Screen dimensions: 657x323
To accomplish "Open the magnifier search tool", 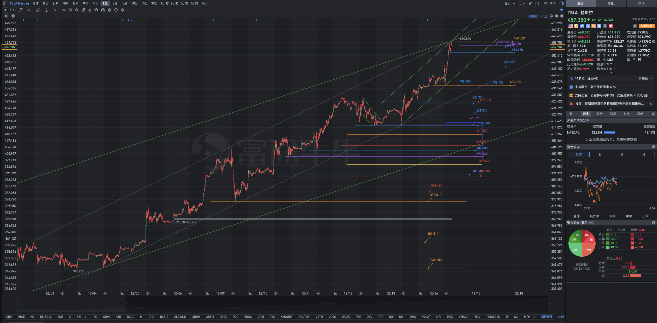I will [77, 10].
